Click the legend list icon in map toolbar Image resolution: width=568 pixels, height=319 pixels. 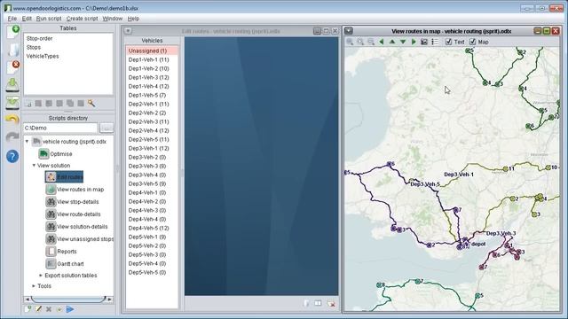[435, 42]
